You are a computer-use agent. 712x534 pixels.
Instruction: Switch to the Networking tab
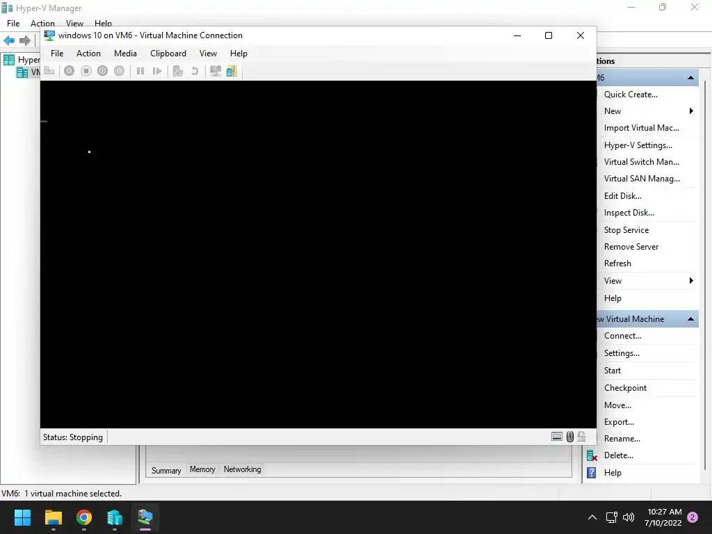pos(243,469)
